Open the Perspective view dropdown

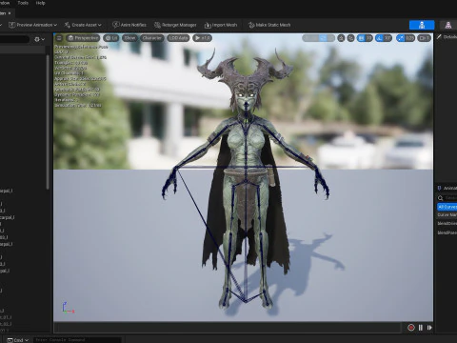click(83, 38)
